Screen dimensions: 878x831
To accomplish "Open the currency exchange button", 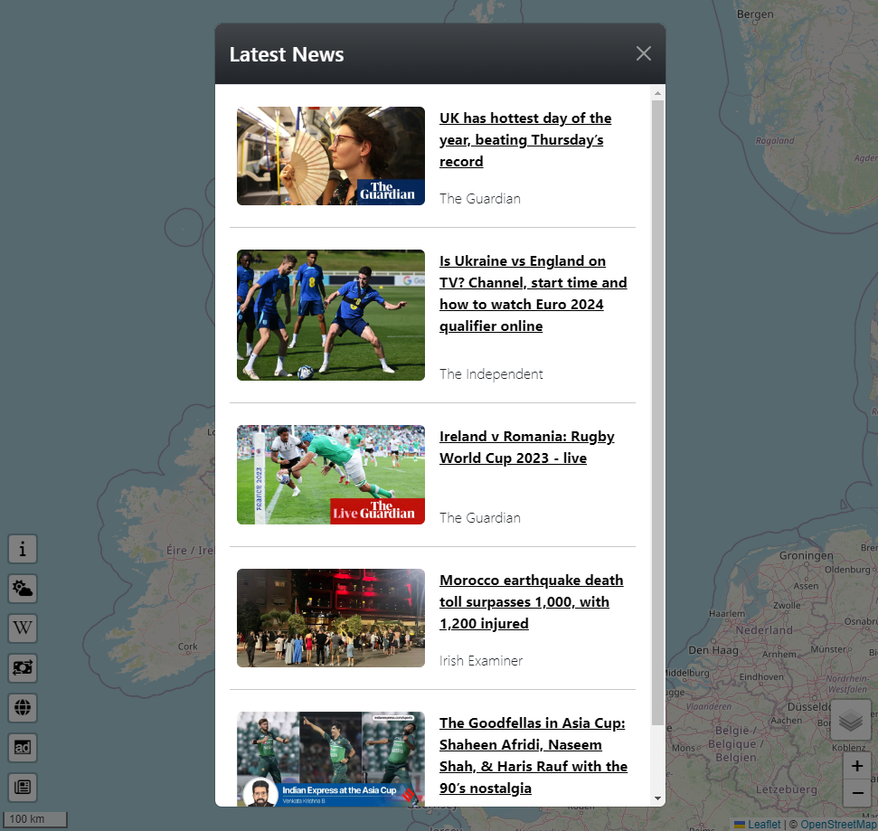I will click(x=23, y=668).
